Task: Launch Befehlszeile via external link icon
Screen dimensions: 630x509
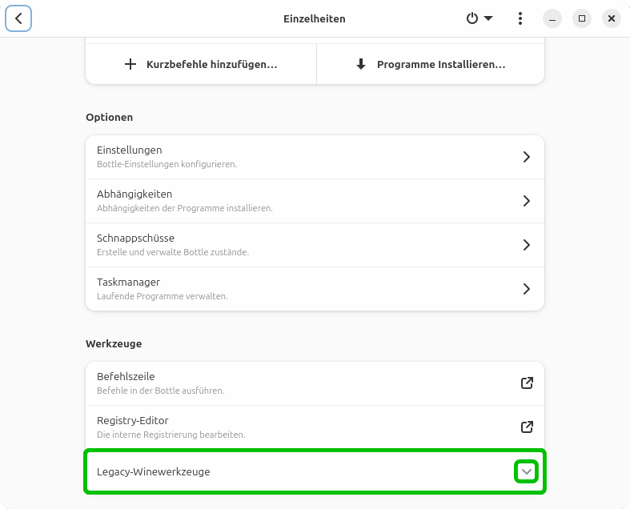Action: 527,383
